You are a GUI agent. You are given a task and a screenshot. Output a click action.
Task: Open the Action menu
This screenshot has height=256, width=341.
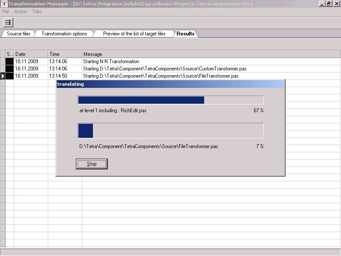(x=20, y=12)
